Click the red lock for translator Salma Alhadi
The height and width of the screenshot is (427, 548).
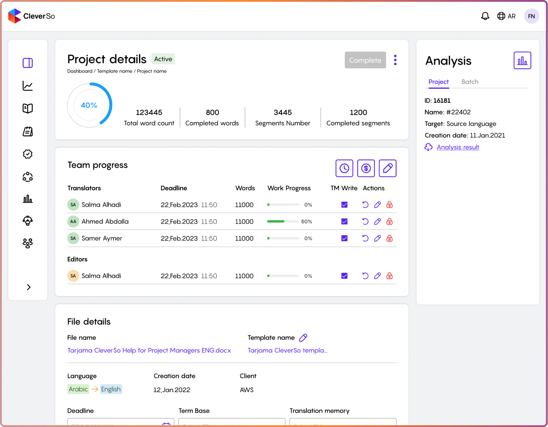tap(389, 205)
